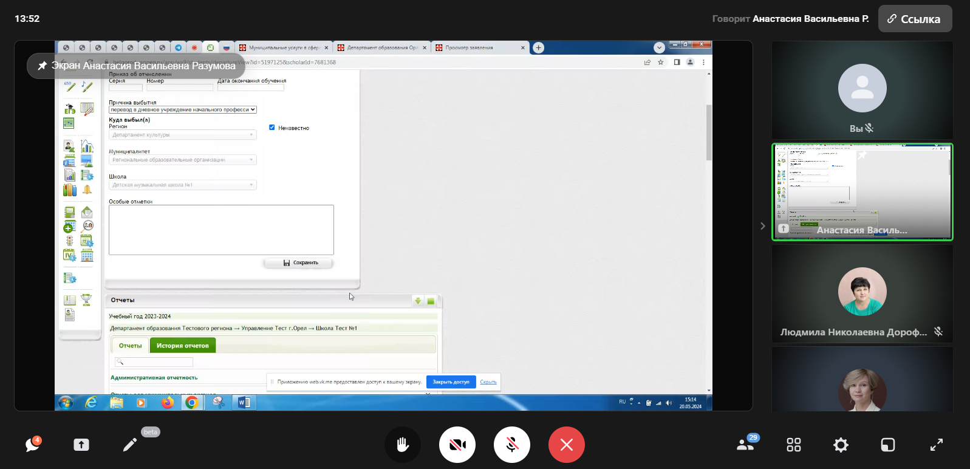Click the pinned screen label of Анастасия
This screenshot has width=970, height=469.
[137, 66]
